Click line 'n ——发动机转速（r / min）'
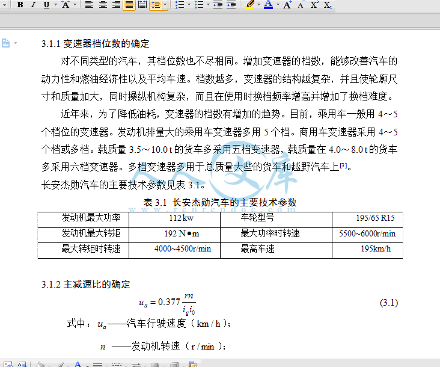The height and width of the screenshot is (367, 440). [x=163, y=347]
